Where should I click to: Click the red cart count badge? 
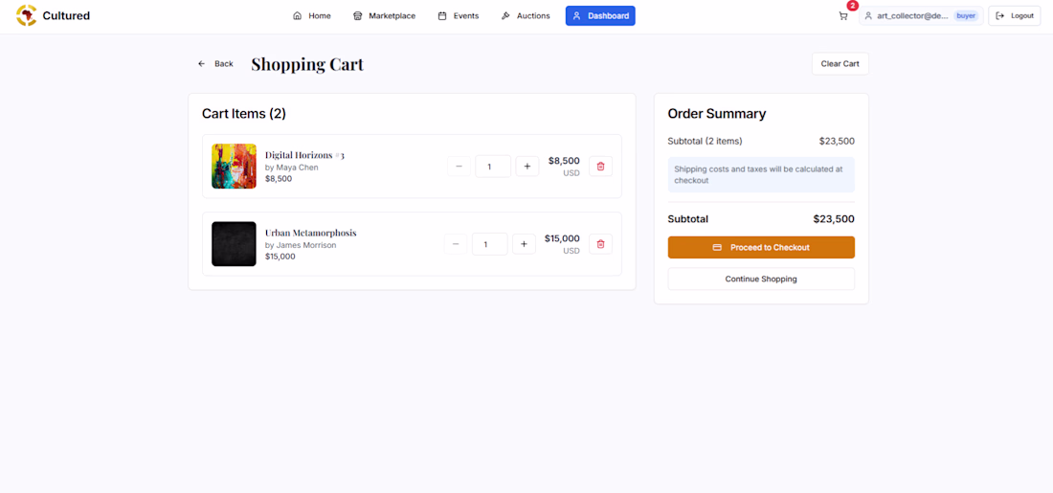pos(852,6)
